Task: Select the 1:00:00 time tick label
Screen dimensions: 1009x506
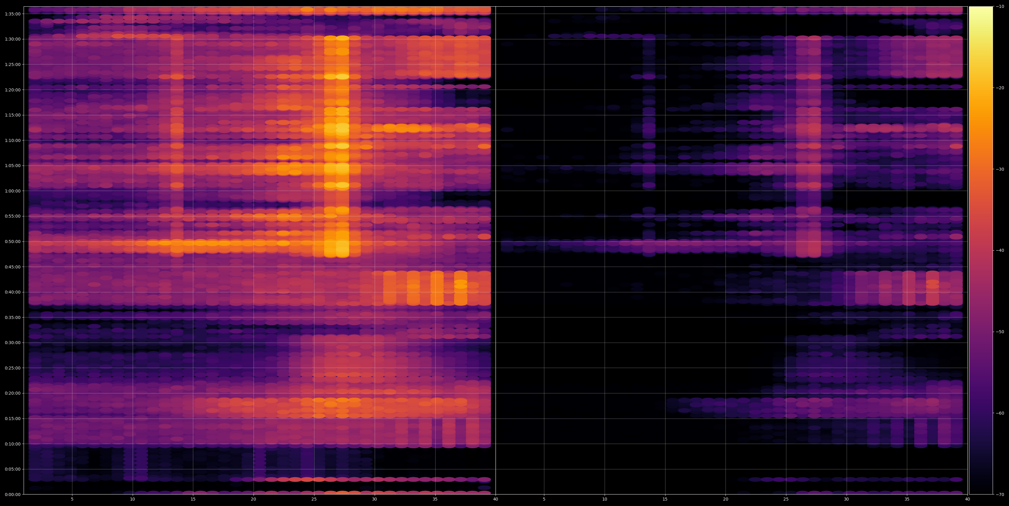Action: (12, 191)
